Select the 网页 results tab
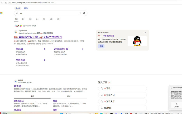 click(x=16, y=19)
